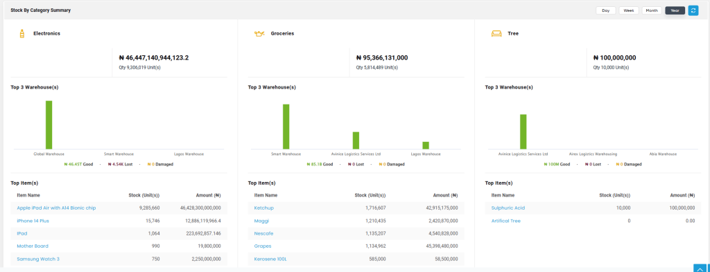710x272 pixels.
Task: Click the Global Warehouse green bar
Action: [x=49, y=125]
